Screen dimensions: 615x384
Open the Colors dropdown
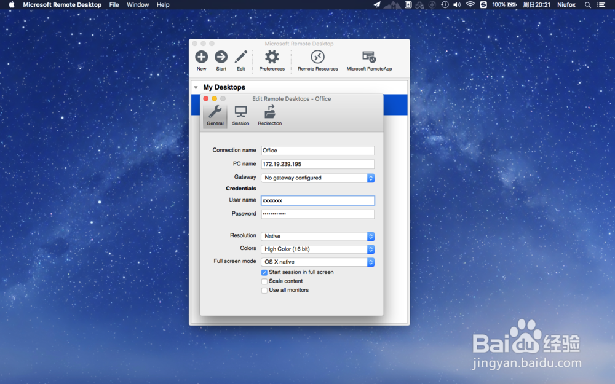(318, 249)
